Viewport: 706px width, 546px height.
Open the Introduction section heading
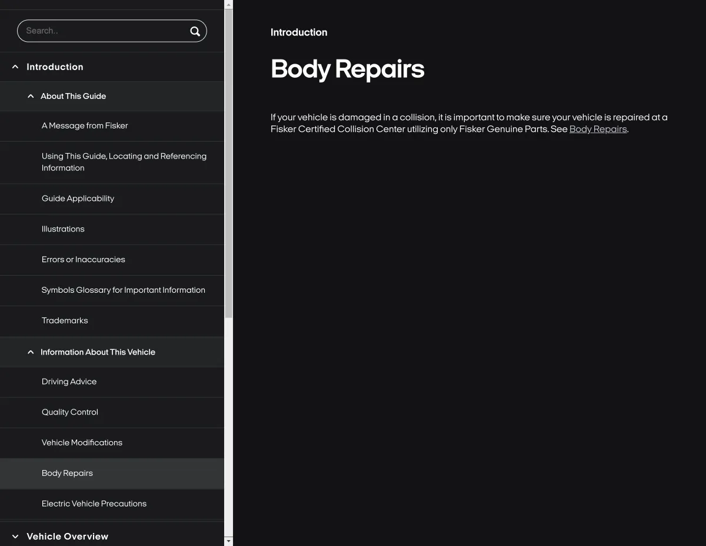coord(55,67)
